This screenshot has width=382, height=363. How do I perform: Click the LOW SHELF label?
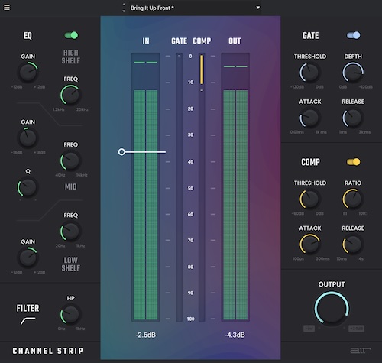[71, 264]
